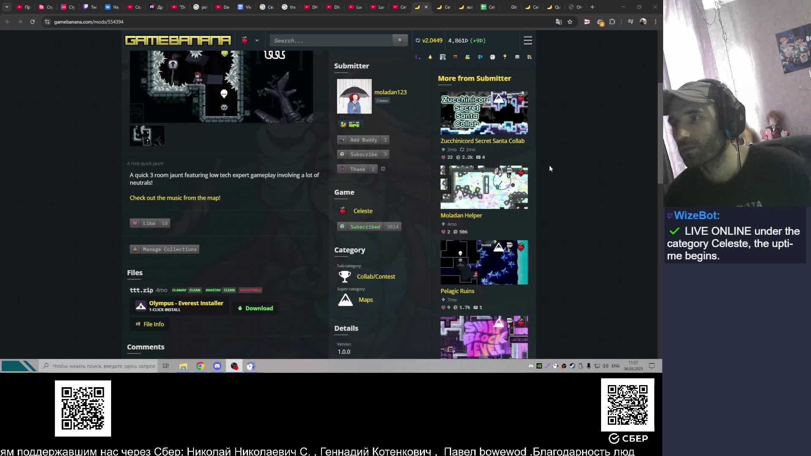Toggle the Subscribed button under Celeste
This screenshot has width=811, height=456.
click(x=365, y=227)
